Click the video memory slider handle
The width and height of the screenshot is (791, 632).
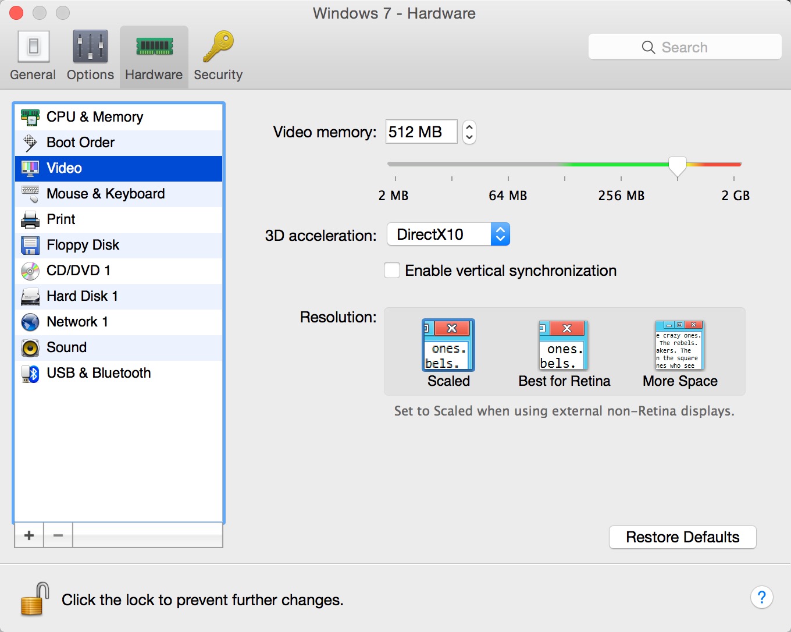tap(678, 166)
